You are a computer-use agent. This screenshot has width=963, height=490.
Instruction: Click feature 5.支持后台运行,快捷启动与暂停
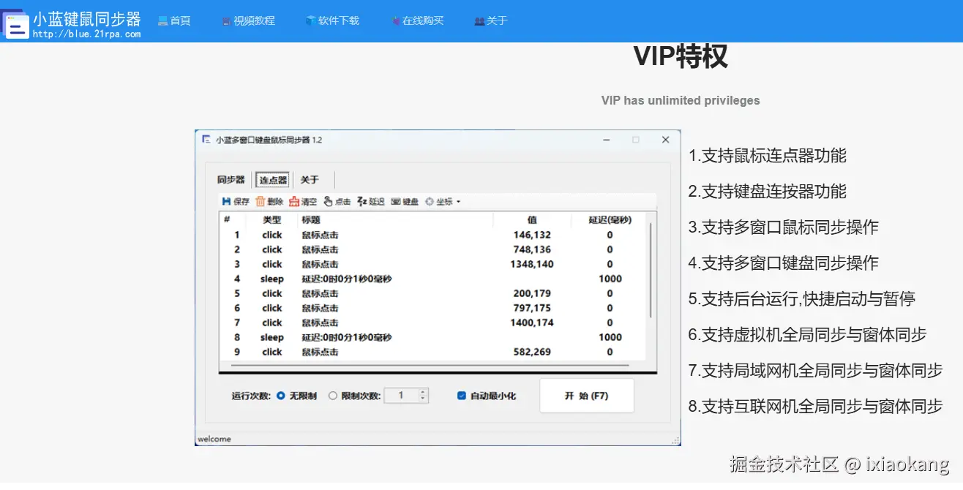(802, 298)
